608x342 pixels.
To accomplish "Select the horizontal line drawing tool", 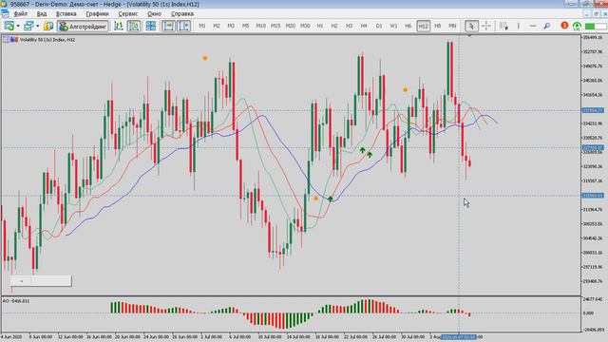I will click(x=533, y=26).
